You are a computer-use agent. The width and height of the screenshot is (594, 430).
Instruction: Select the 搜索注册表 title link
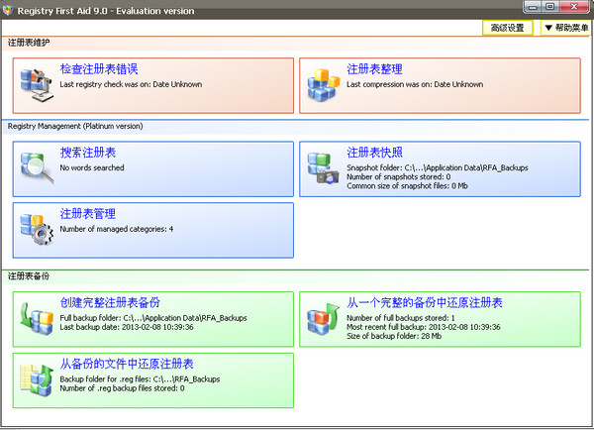pyautogui.click(x=87, y=153)
